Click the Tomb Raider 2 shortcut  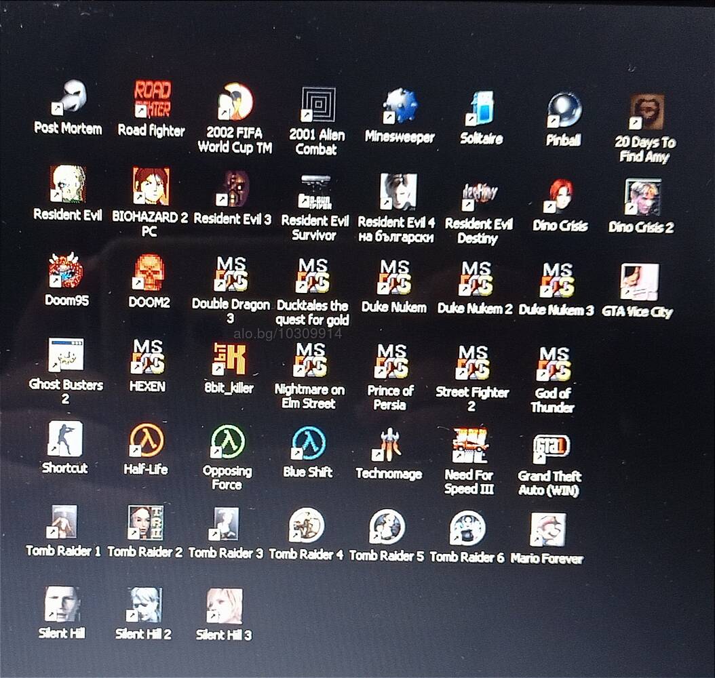pos(145,523)
